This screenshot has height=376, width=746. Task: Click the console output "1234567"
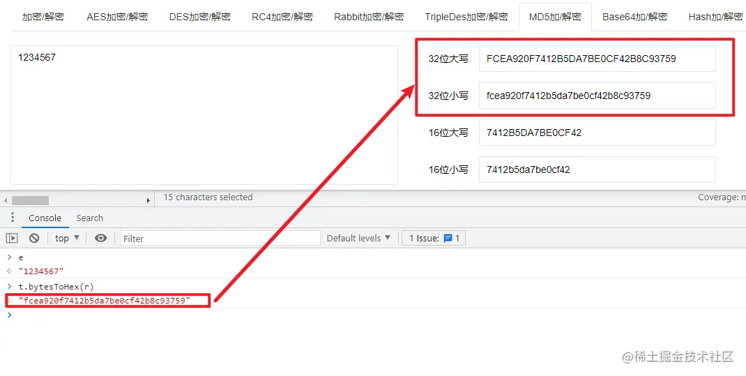point(41,271)
